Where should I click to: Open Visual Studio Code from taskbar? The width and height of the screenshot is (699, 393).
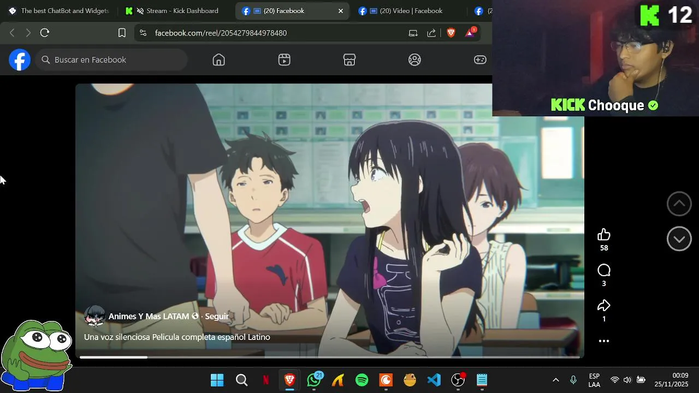point(434,380)
